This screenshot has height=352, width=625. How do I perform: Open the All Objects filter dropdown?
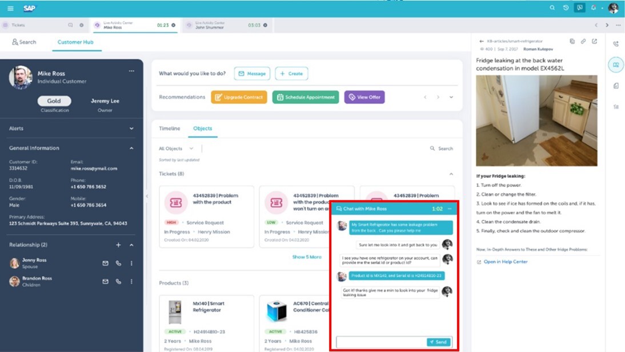tap(176, 149)
